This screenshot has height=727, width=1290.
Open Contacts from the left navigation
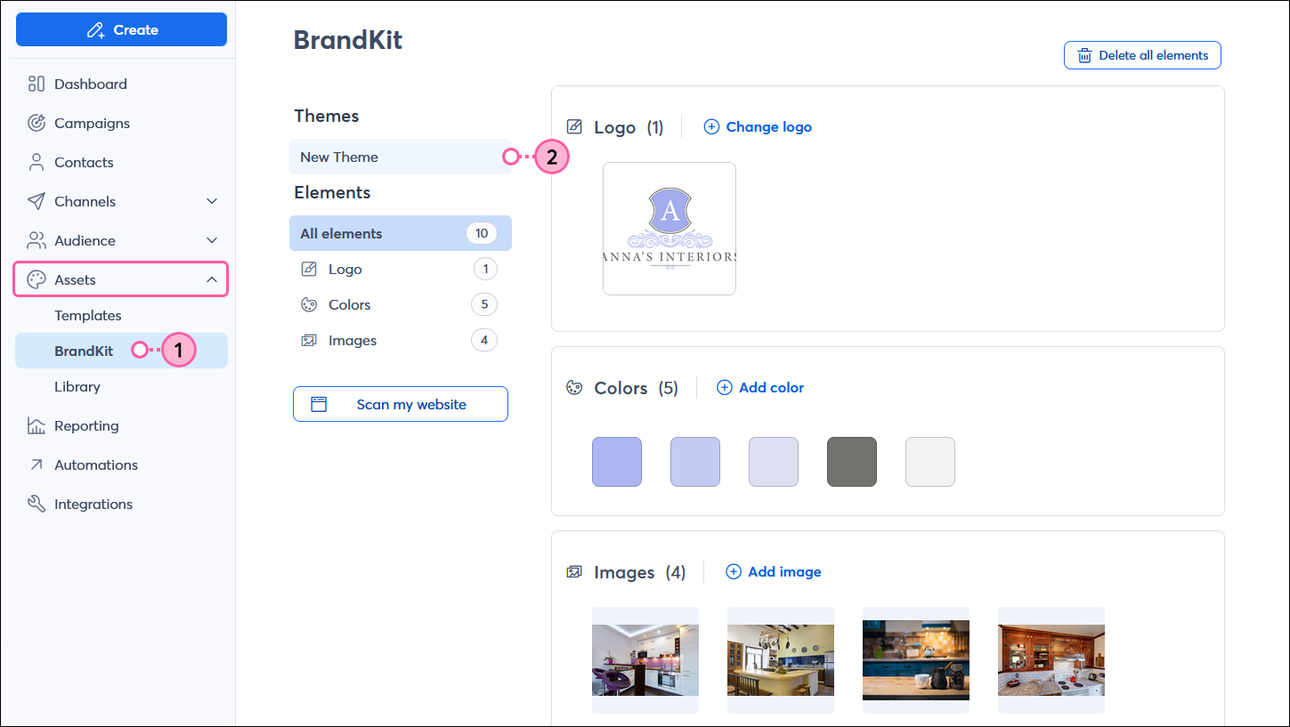(85, 162)
